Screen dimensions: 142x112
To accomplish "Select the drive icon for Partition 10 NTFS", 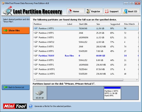I will coord(36,69).
